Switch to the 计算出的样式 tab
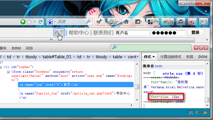The image size is (213, 120). [x=170, y=57]
